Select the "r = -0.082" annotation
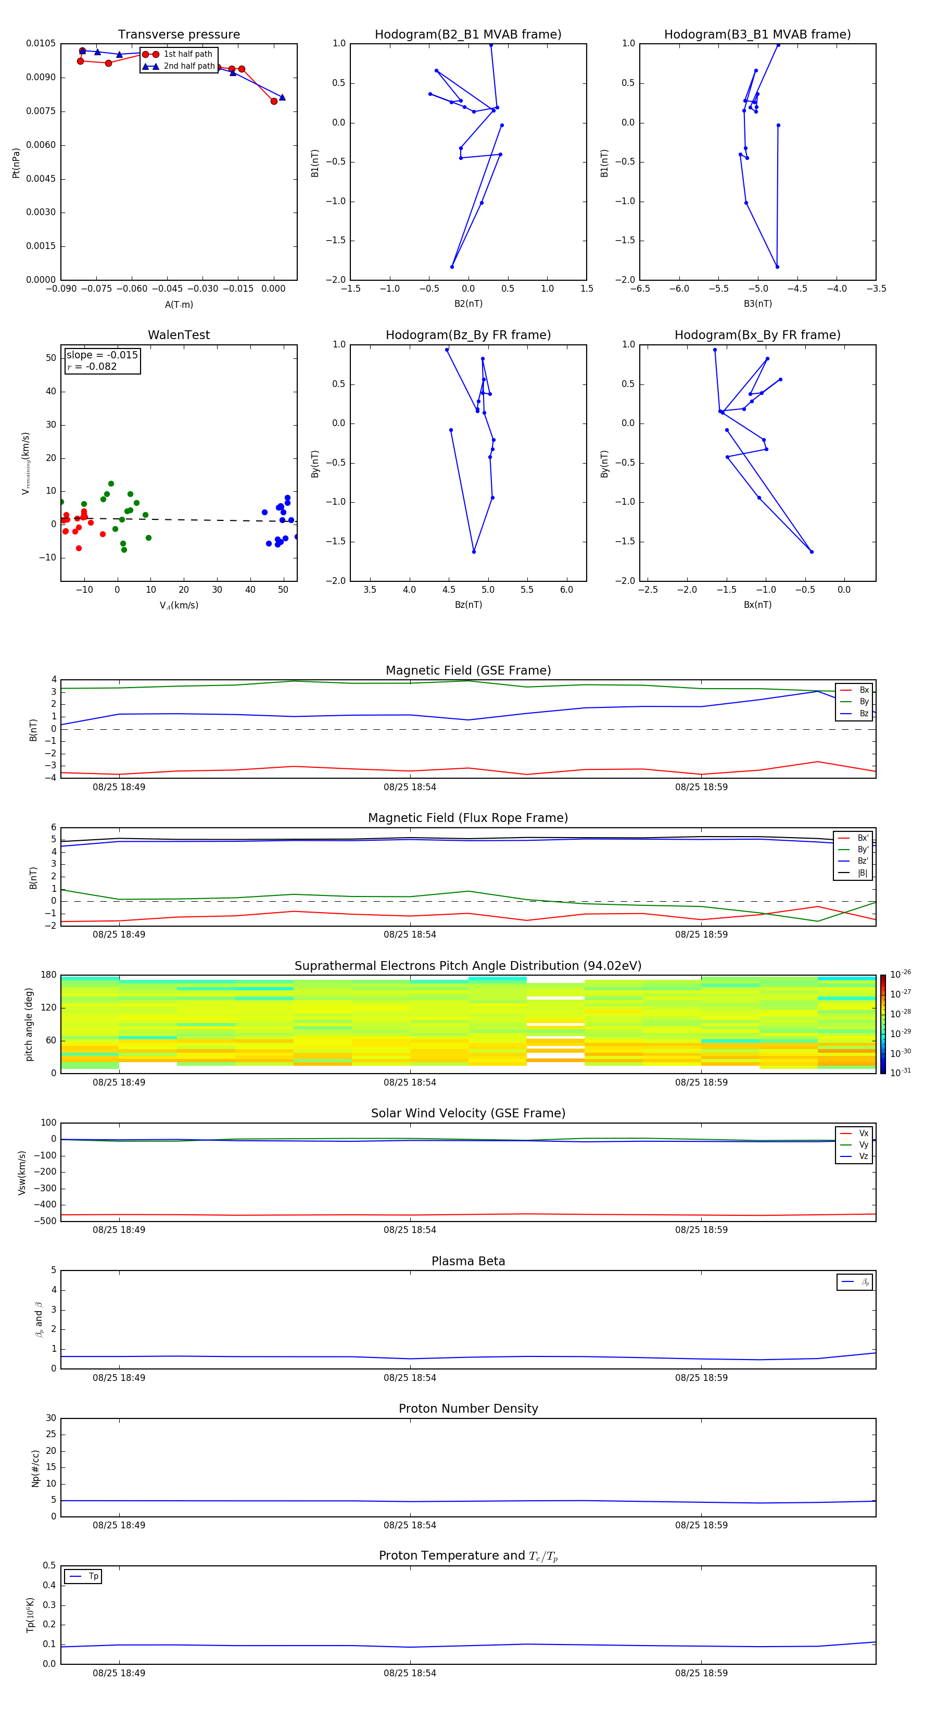937x1719 pixels. [x=92, y=366]
